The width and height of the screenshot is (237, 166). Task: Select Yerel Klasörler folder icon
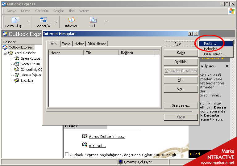[x=10, y=53]
